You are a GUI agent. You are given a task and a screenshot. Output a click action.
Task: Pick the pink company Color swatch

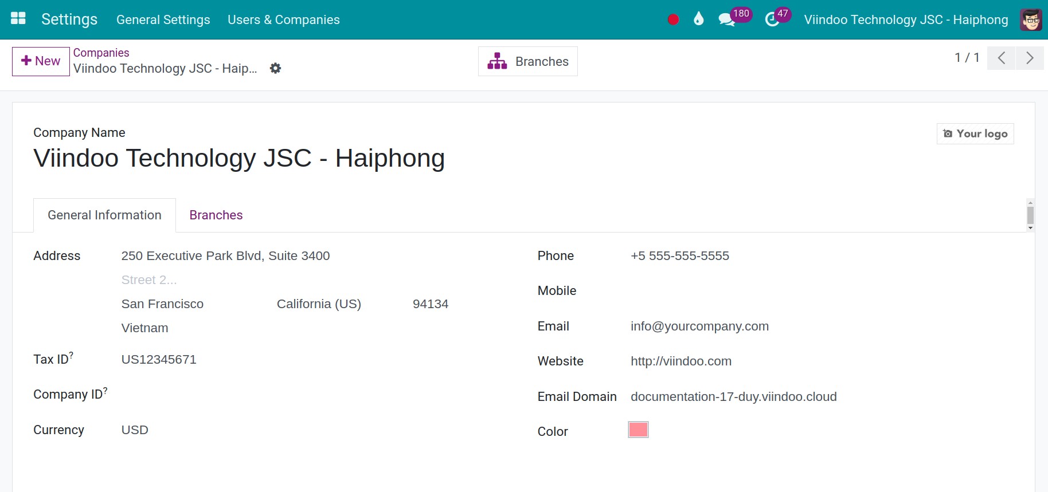click(x=638, y=430)
